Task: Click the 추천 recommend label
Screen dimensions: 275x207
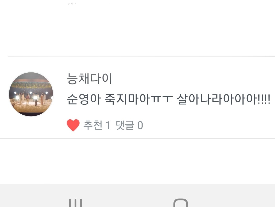Action: click(x=93, y=125)
